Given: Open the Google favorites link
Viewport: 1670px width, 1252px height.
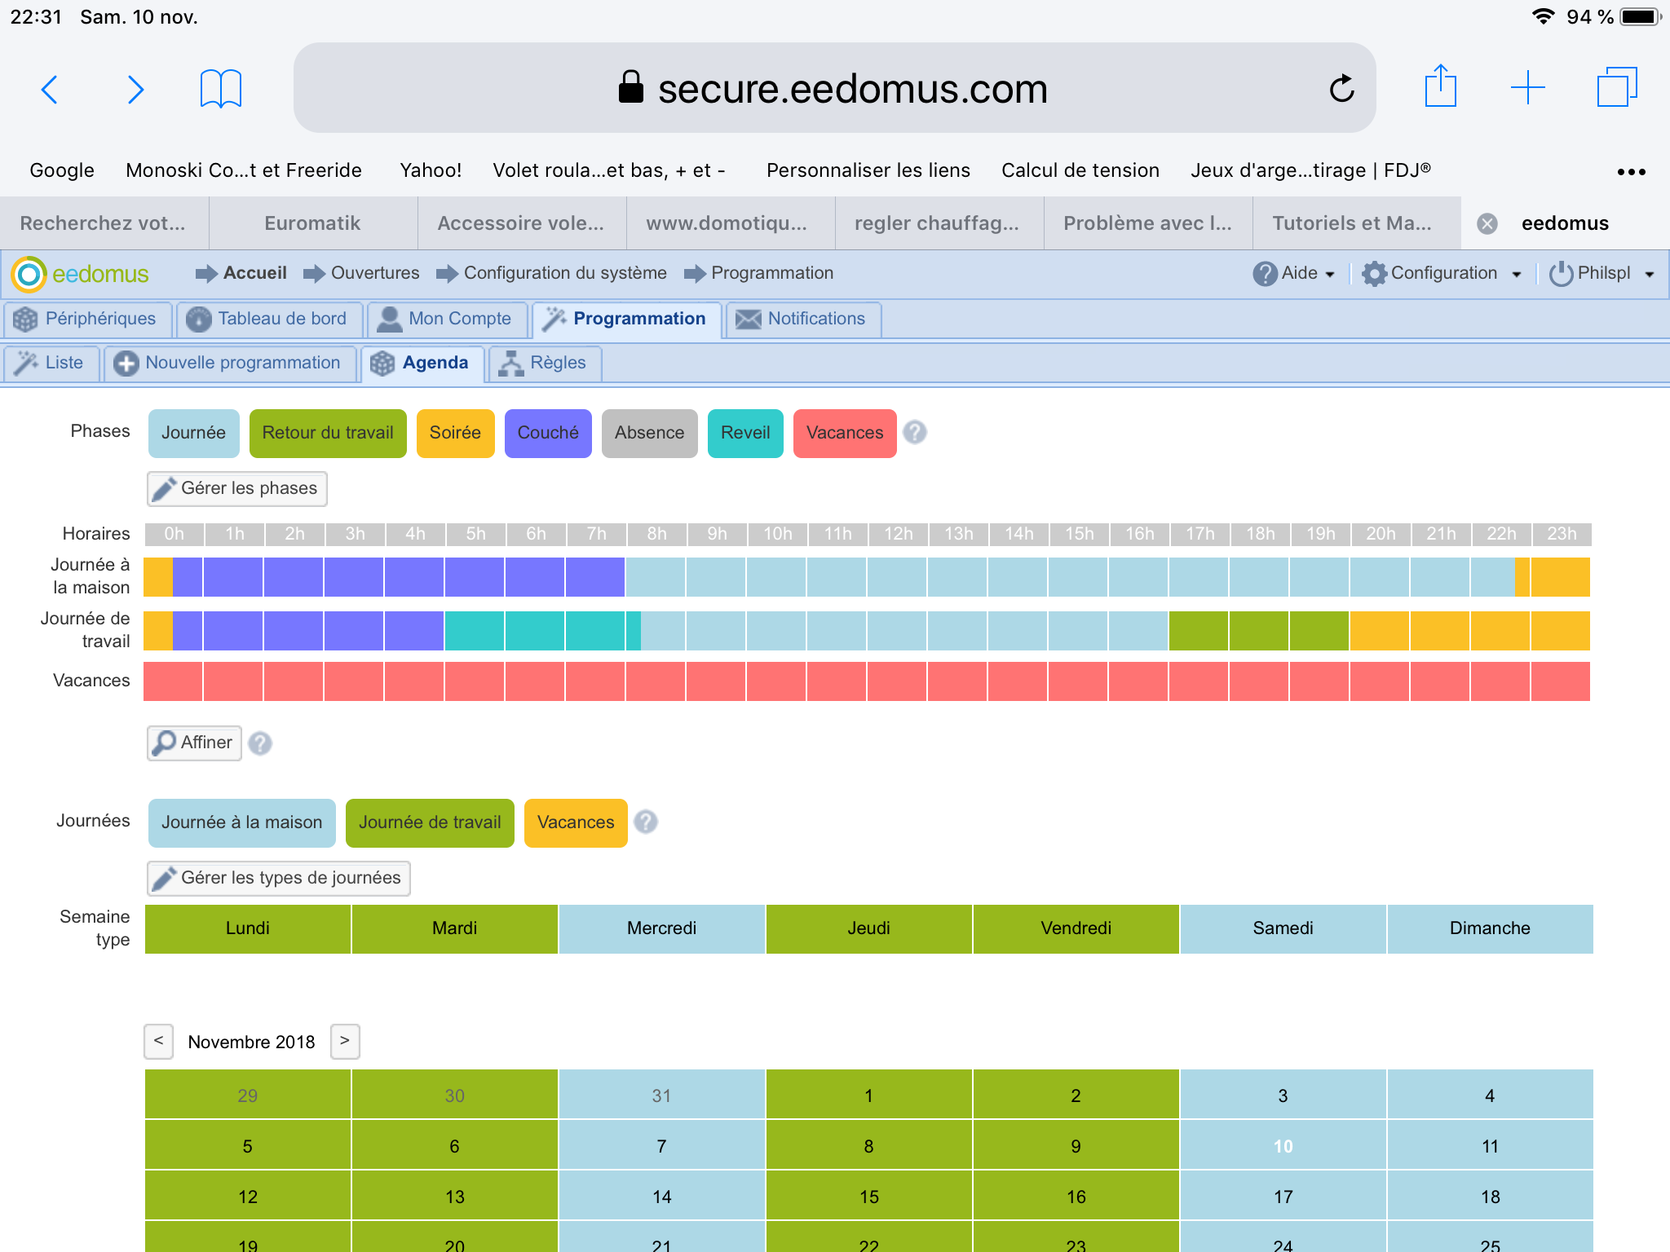Looking at the screenshot, I should point(62,170).
